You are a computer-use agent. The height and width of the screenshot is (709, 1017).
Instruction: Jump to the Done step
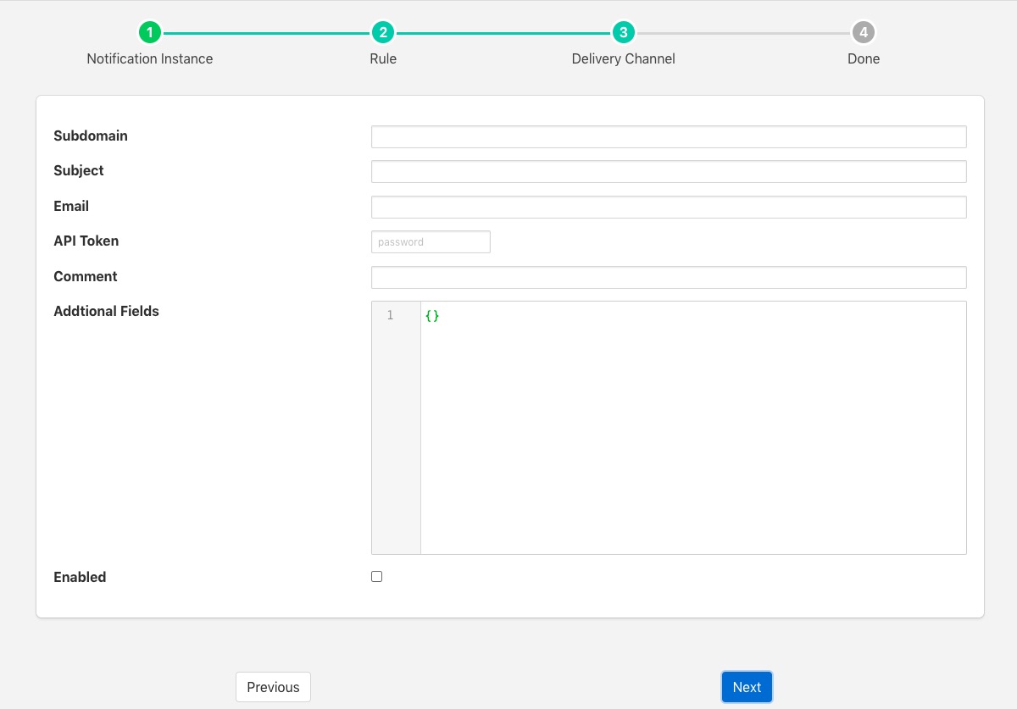pos(863,58)
